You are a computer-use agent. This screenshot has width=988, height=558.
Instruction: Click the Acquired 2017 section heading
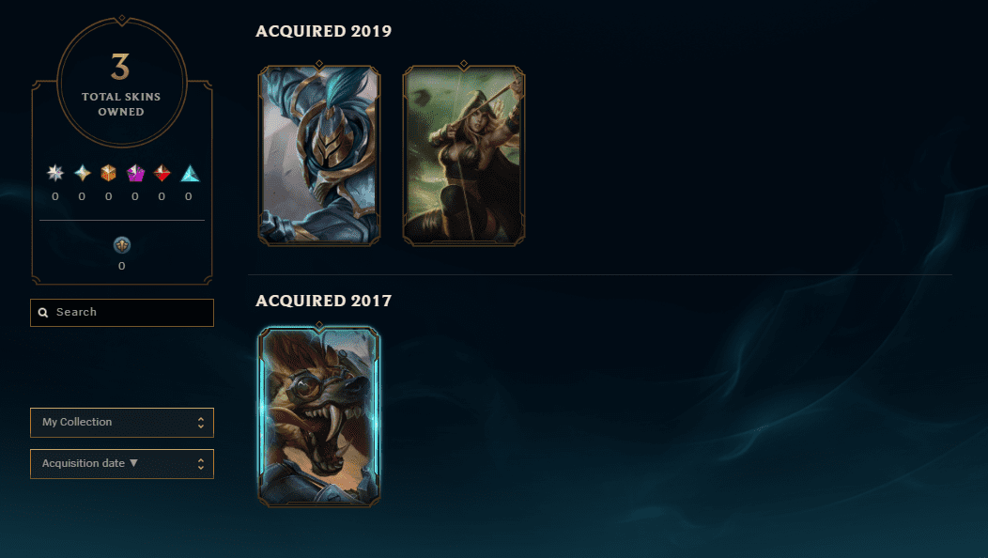323,301
